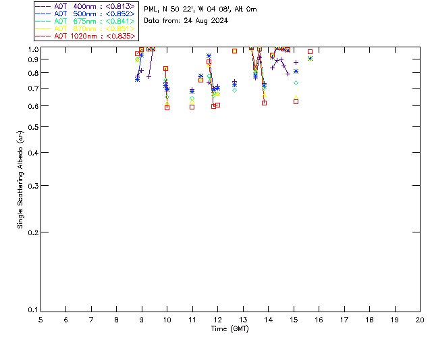This screenshot has width=432, height=346.
Task: Click the 'Time (GMT)' x-axis label
Action: coord(230,329)
